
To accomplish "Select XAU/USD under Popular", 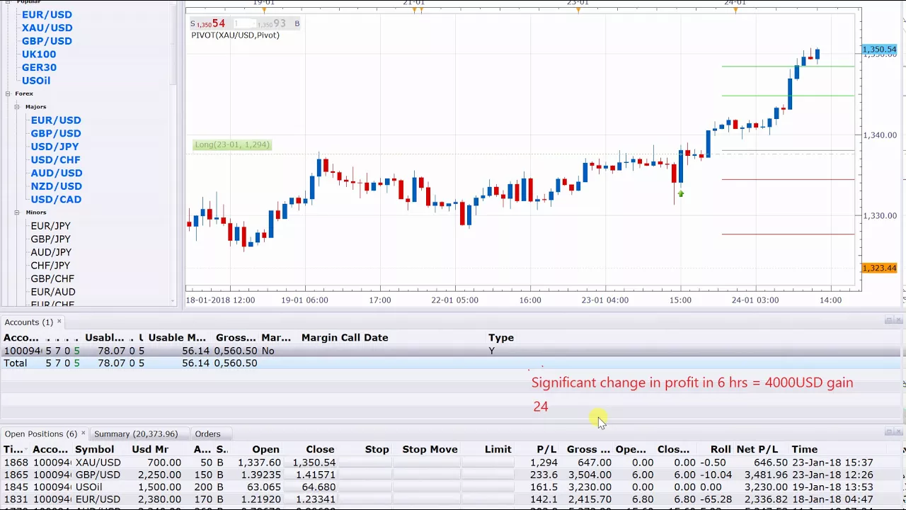I will click(x=47, y=28).
